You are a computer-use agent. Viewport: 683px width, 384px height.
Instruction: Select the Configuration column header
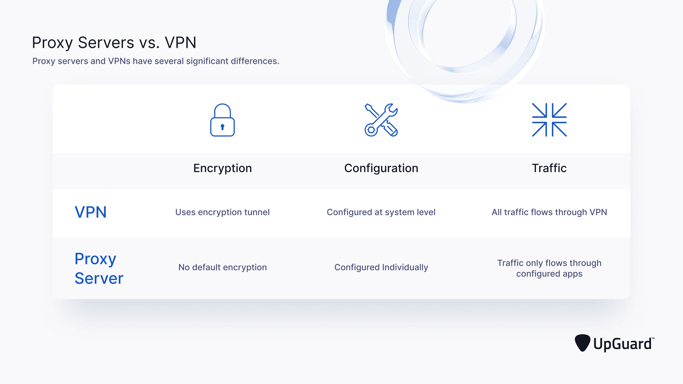coord(381,168)
